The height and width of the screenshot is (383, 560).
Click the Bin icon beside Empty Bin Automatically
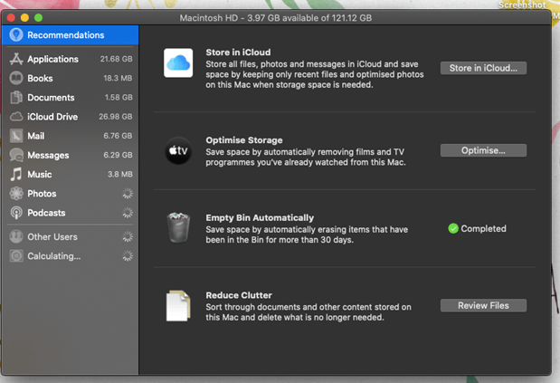(178, 227)
